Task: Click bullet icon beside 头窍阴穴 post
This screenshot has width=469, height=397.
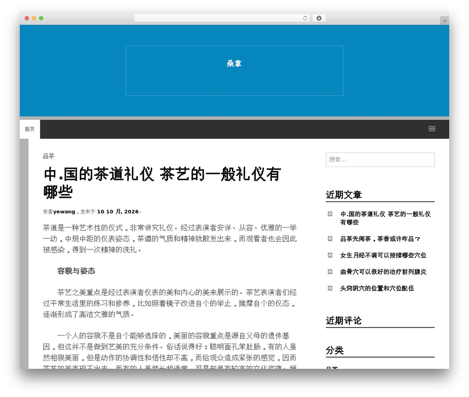Action: 330,288
